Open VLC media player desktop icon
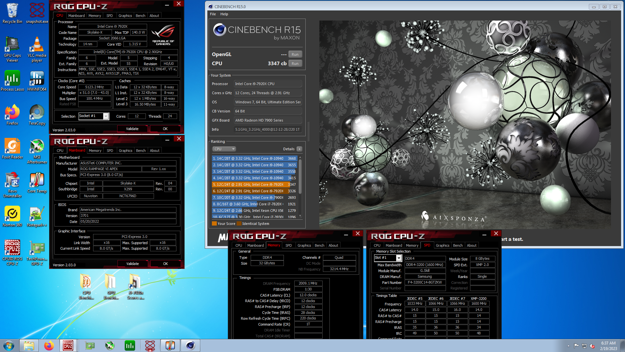 tap(37, 49)
